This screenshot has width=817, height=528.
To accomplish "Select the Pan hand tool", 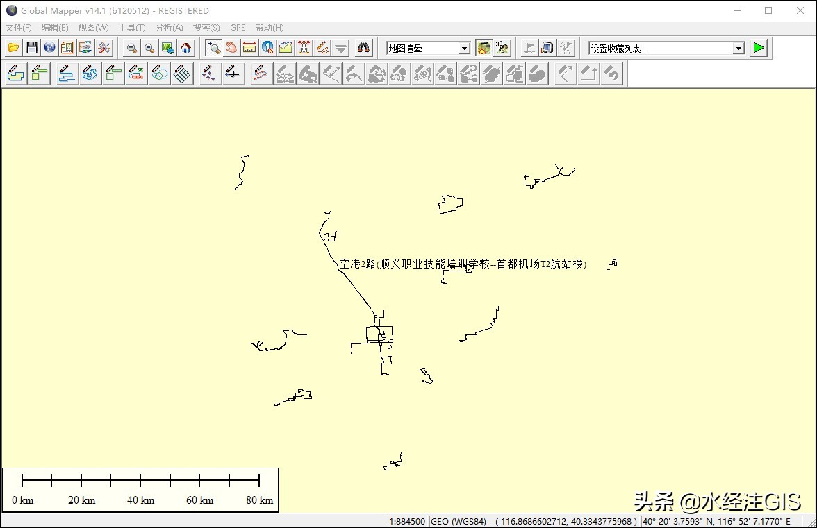I will pos(231,48).
